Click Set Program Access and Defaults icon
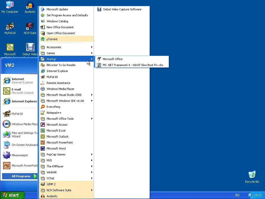Image resolution: width=265 pixels, height=199 pixels. point(43,15)
